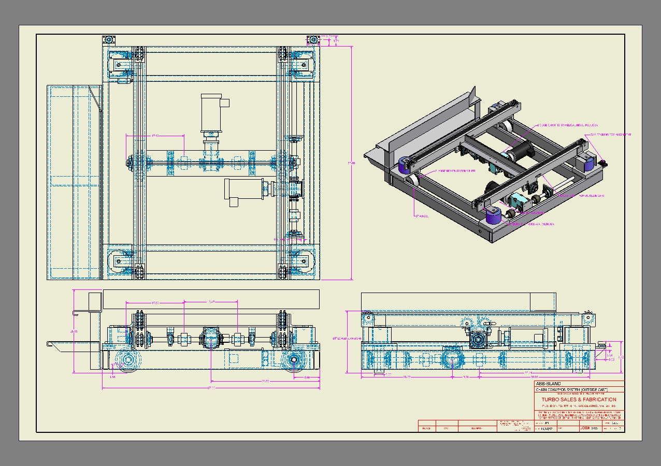The image size is (661, 466).
Task: Click the ABB-BLAND title block text
Action: [548, 384]
